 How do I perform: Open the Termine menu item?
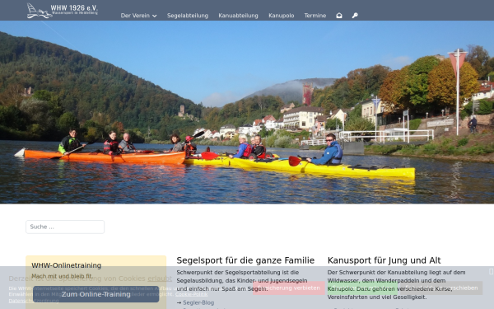click(x=315, y=16)
